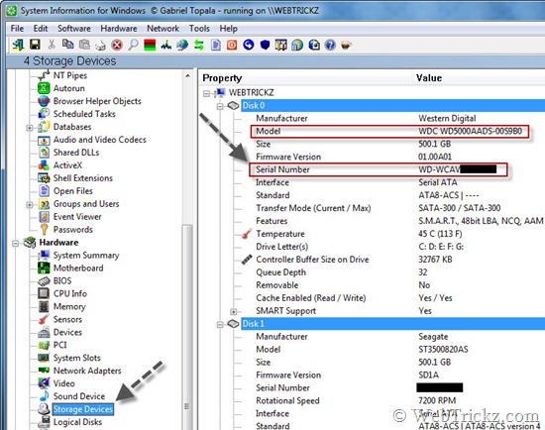
Task: Select Audio and Video Codecs
Action: [99, 140]
